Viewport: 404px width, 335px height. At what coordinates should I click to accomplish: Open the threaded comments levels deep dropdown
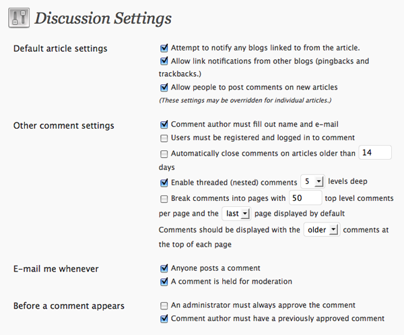tap(313, 182)
